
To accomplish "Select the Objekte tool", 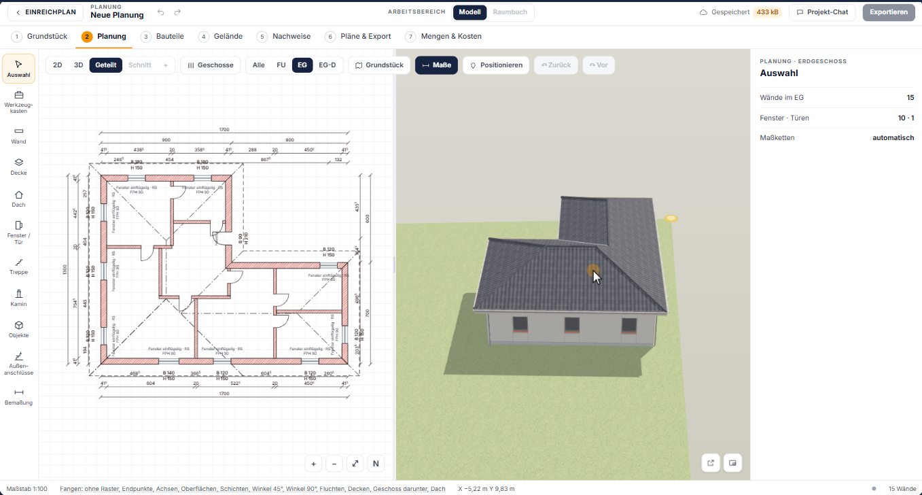I will tap(19, 329).
